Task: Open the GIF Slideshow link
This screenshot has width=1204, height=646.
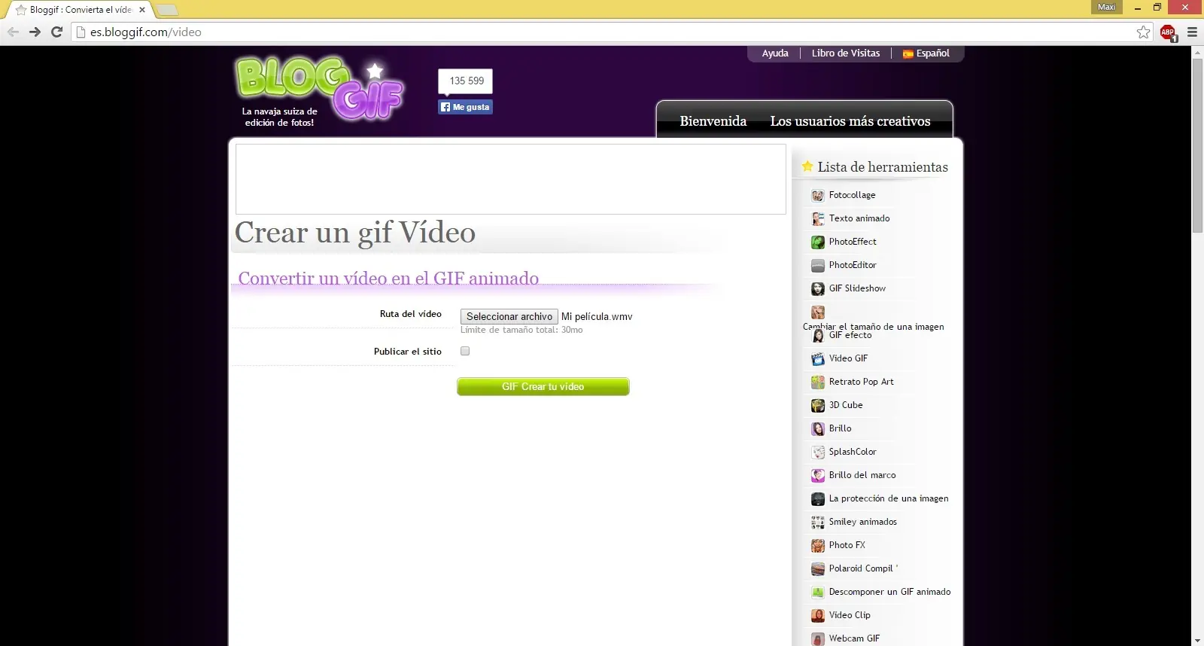Action: click(857, 288)
